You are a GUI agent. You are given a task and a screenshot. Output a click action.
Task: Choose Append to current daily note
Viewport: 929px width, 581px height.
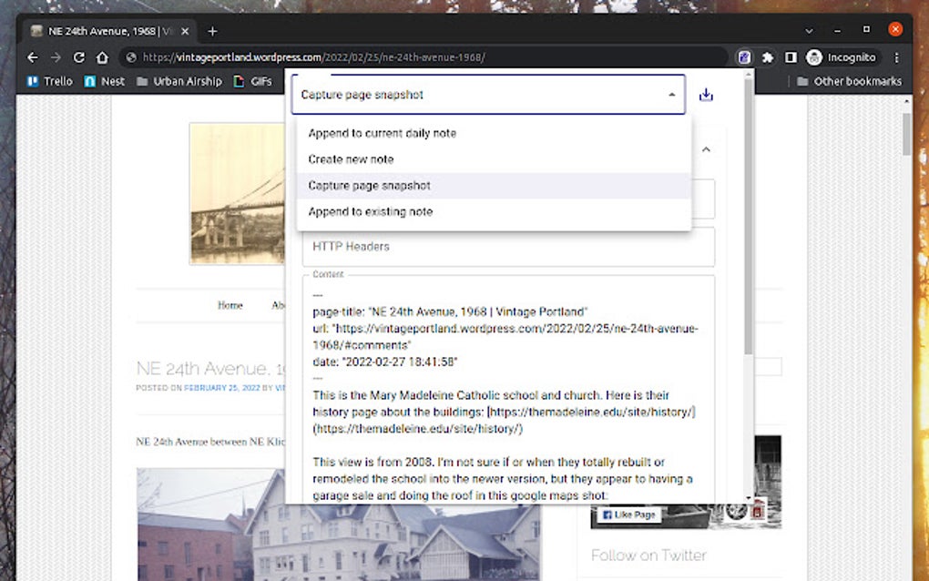pos(494,133)
